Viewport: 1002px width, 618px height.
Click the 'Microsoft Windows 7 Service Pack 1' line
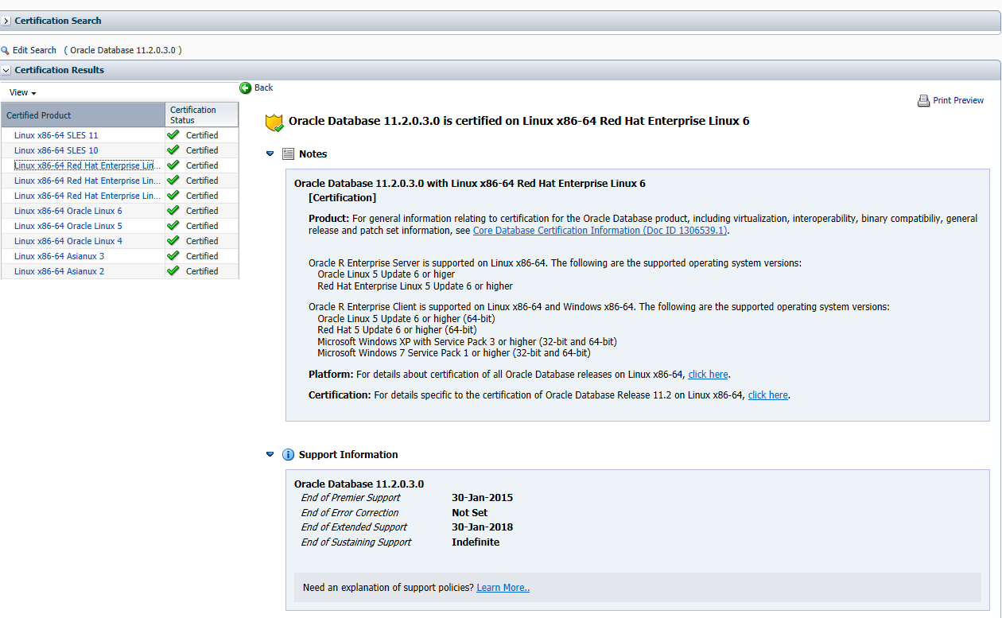tap(454, 353)
